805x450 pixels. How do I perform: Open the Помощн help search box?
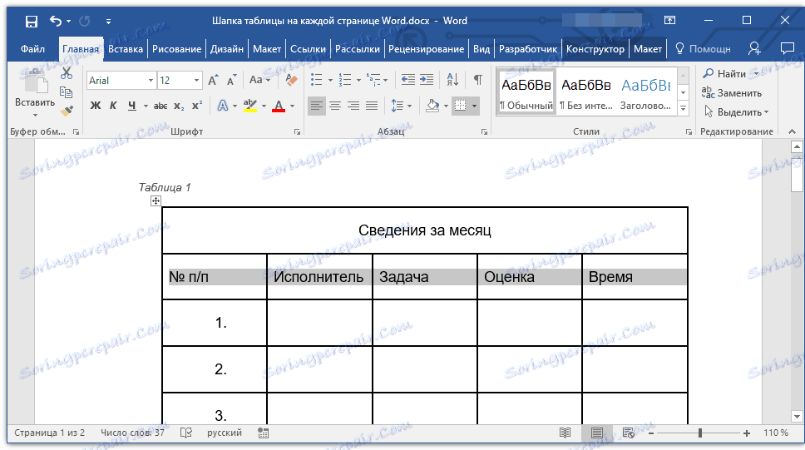[x=703, y=49]
